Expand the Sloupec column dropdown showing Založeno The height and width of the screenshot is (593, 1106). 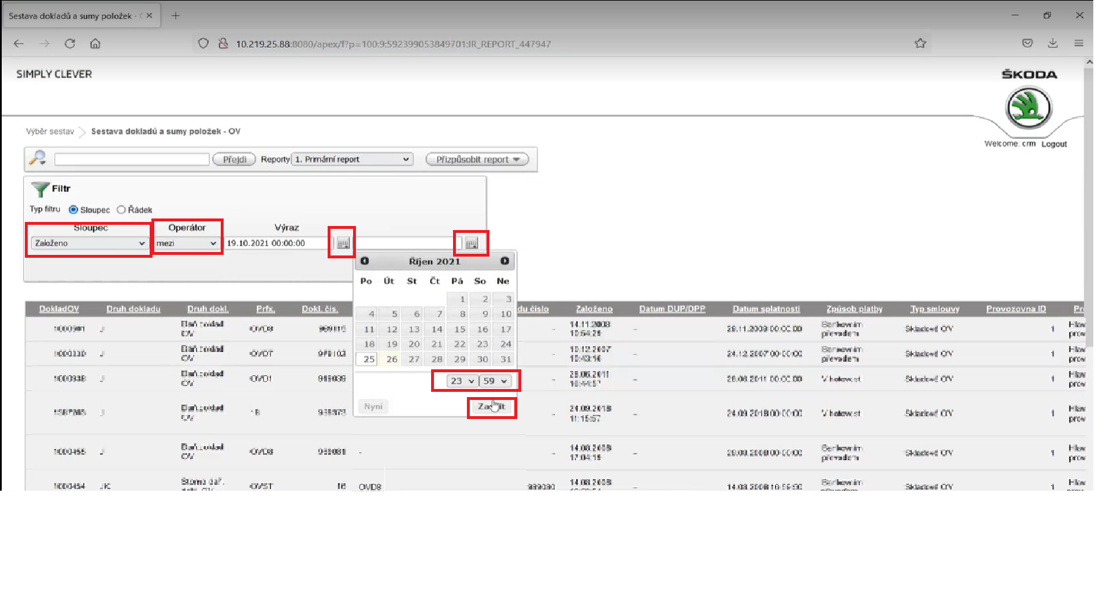90,243
